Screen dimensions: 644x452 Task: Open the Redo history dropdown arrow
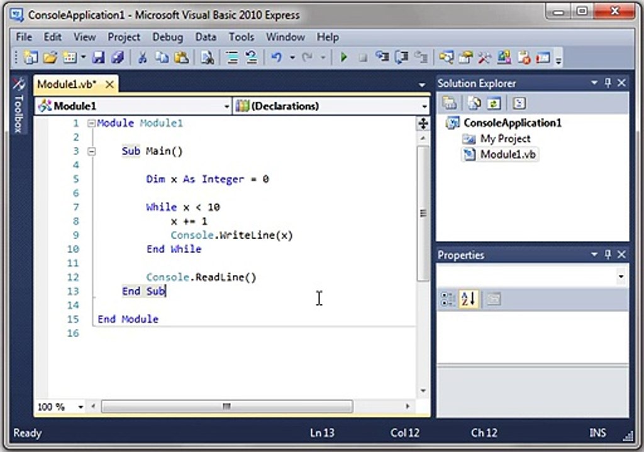323,57
